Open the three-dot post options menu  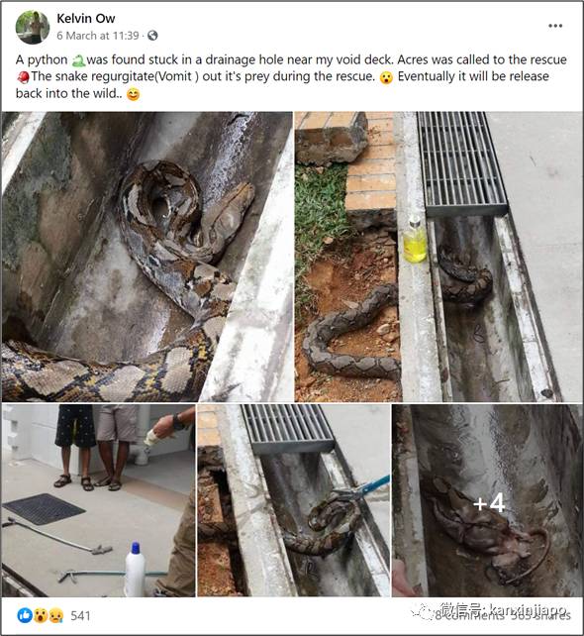(555, 26)
